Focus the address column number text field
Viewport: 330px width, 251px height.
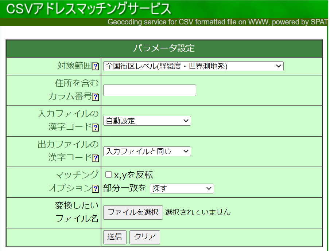click(150, 90)
